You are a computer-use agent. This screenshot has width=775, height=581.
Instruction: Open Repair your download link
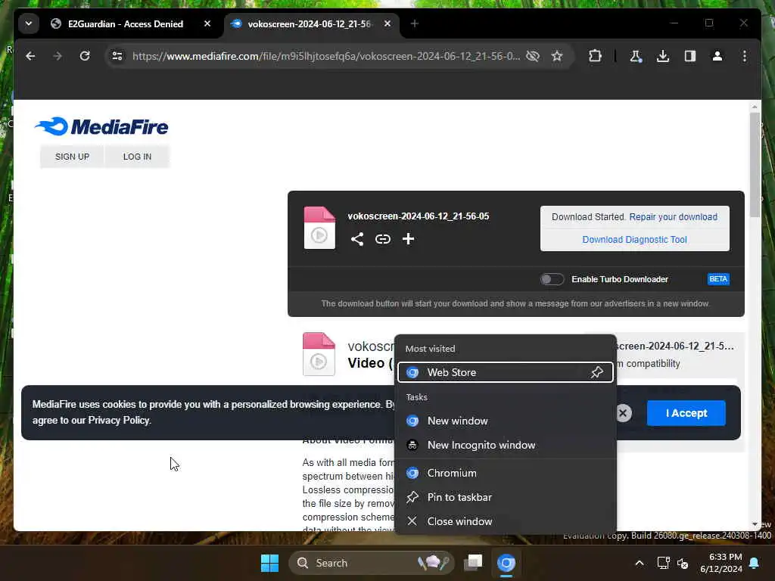coord(673,217)
